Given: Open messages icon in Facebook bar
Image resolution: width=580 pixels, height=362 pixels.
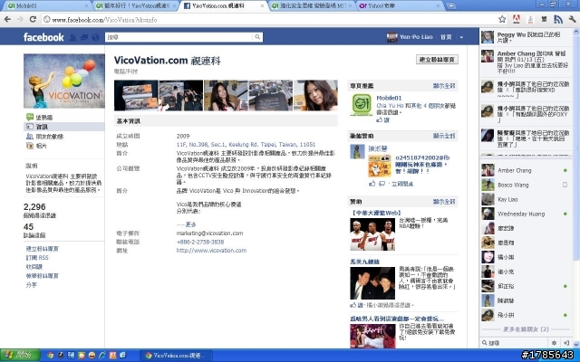Looking at the screenshot, I should coord(84,37).
